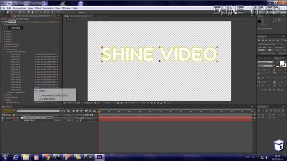
Task: Switch to the Character panel tab
Action: [278, 58]
